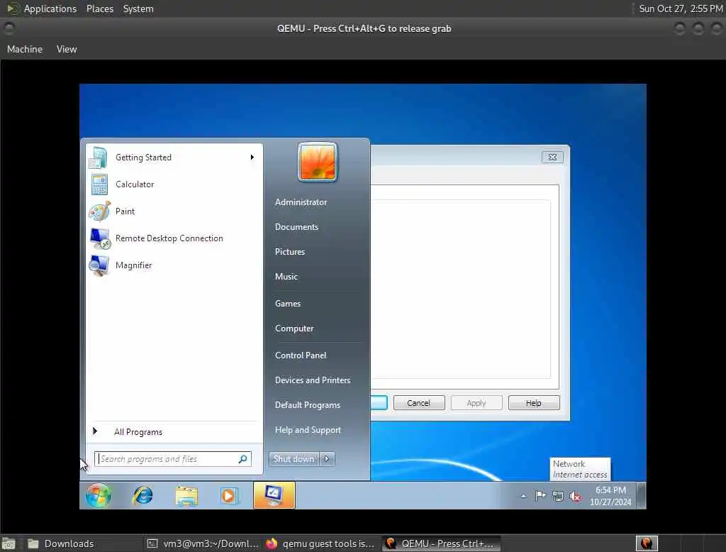Open the Windows clock showing 6:54 PM
The image size is (726, 552).
click(x=610, y=496)
